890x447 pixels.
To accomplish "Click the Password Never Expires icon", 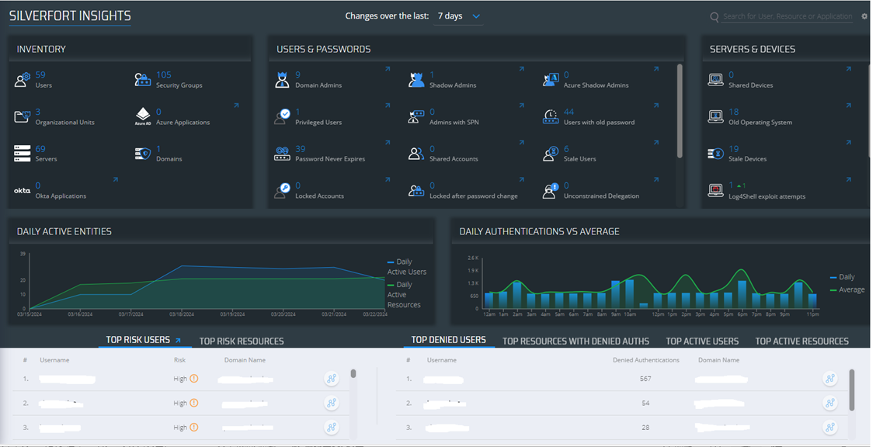I will click(x=282, y=154).
